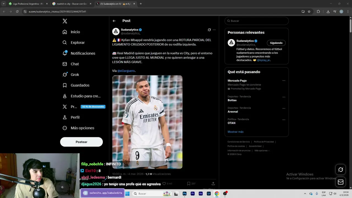Open the Windows Start menu
This screenshot has width=352, height=198.
127,194
